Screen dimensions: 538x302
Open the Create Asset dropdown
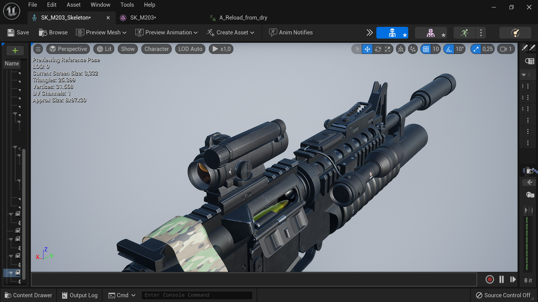click(x=230, y=32)
